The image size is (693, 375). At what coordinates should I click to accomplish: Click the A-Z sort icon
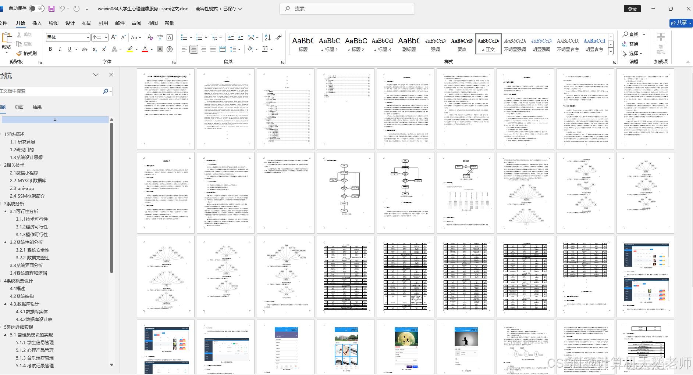(x=268, y=37)
